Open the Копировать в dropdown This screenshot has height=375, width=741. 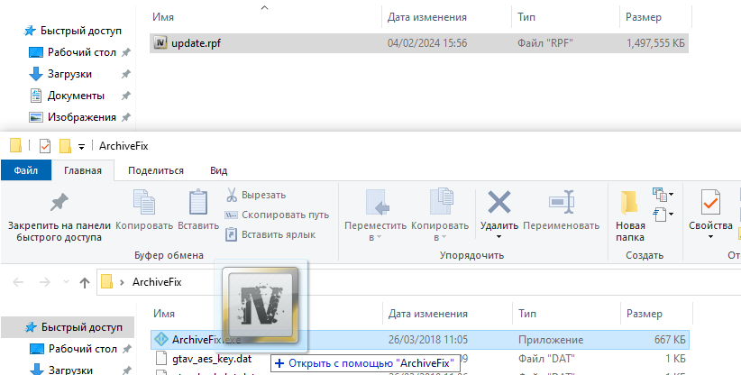[440, 215]
